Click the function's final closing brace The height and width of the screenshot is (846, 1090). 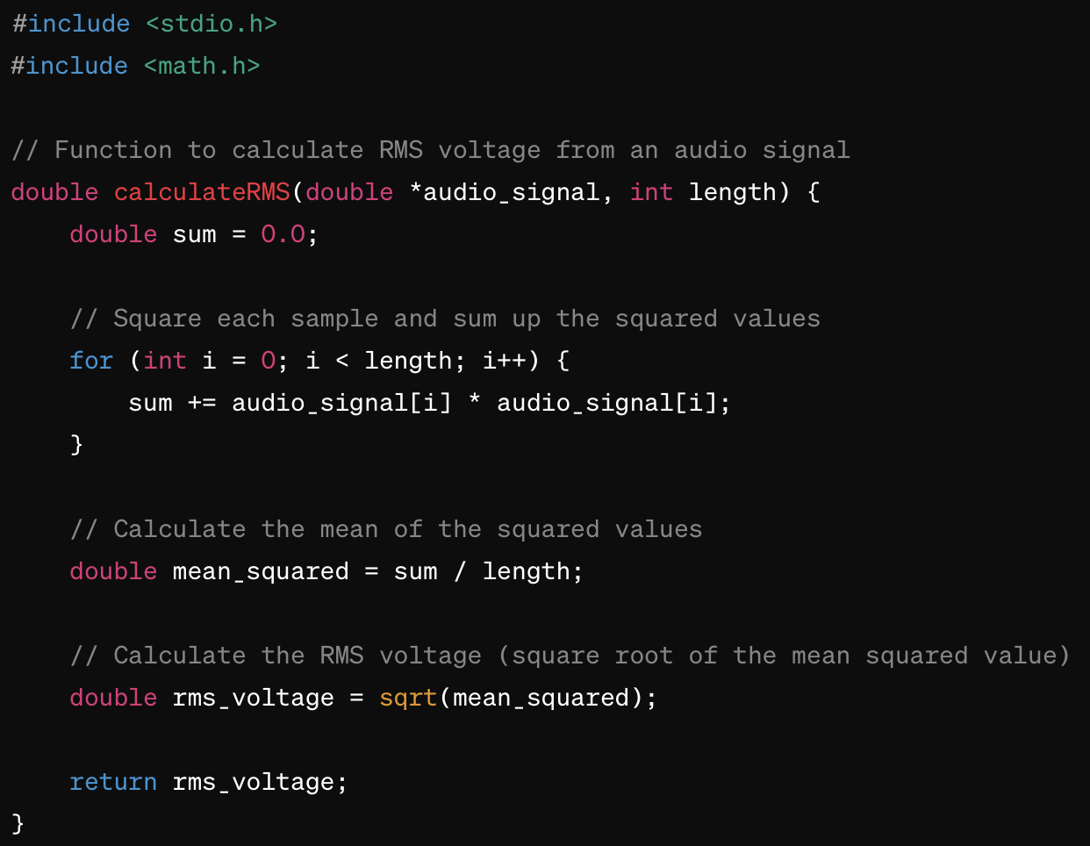click(x=18, y=823)
